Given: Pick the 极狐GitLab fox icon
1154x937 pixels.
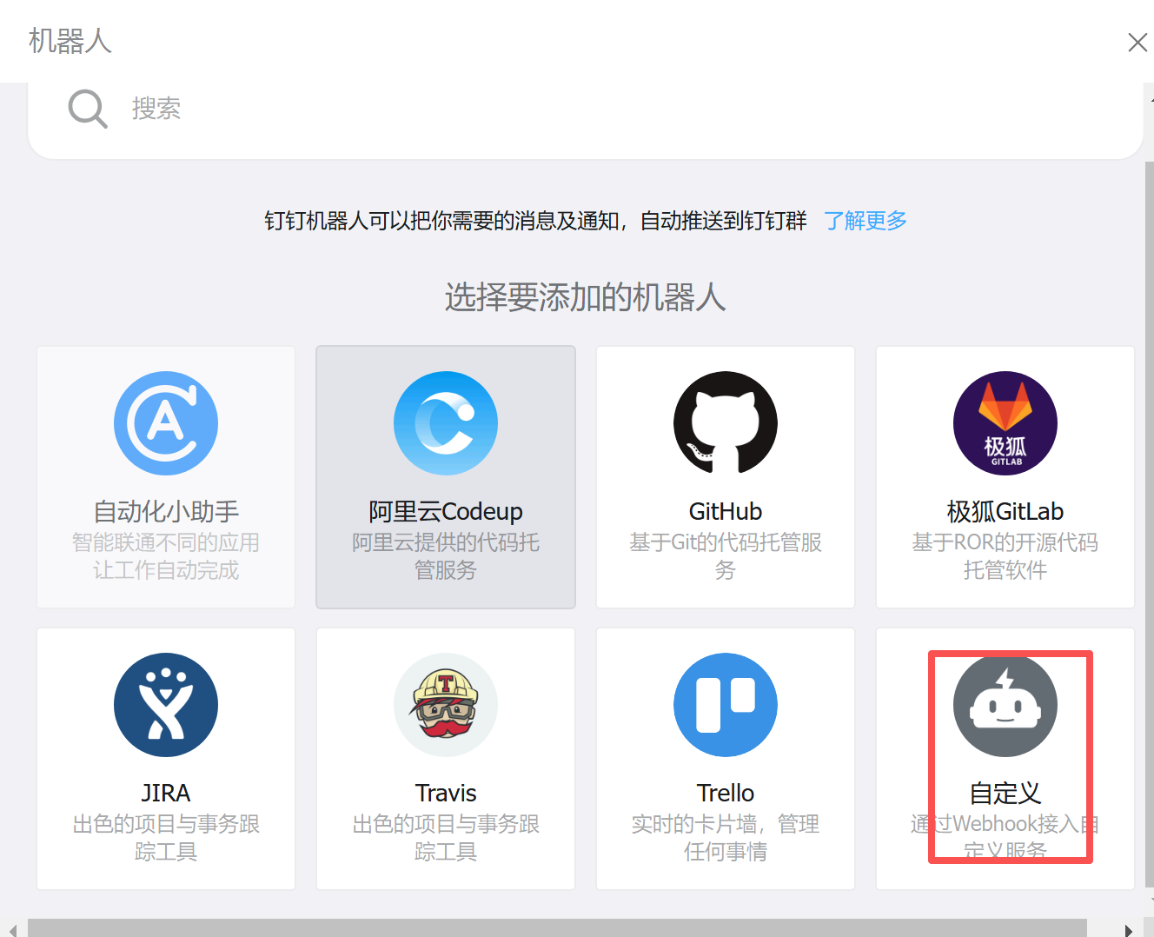Looking at the screenshot, I should point(1005,423).
